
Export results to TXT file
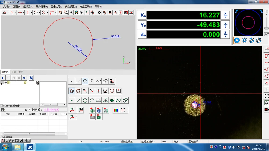(93, 117)
